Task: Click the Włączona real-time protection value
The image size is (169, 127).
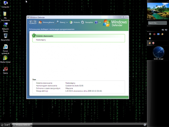Action: coord(69,88)
